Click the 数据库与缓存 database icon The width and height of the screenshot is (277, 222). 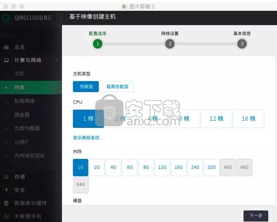(6, 203)
